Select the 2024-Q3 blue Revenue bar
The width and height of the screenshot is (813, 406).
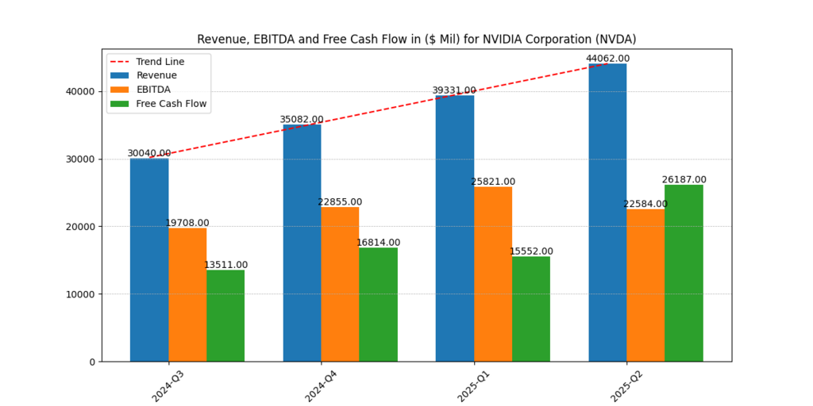(x=149, y=260)
